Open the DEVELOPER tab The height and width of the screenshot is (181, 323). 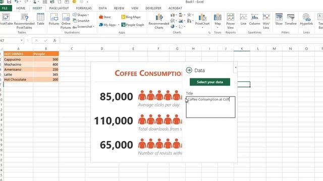point(153,8)
